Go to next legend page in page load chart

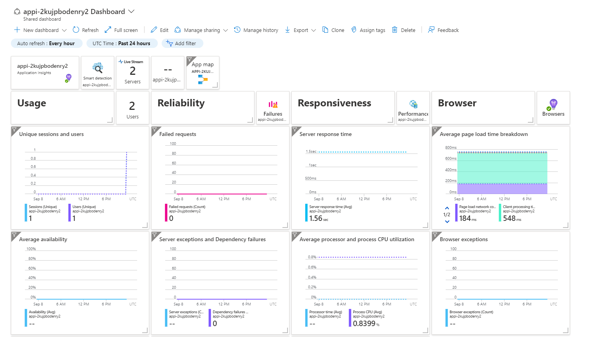point(447,221)
